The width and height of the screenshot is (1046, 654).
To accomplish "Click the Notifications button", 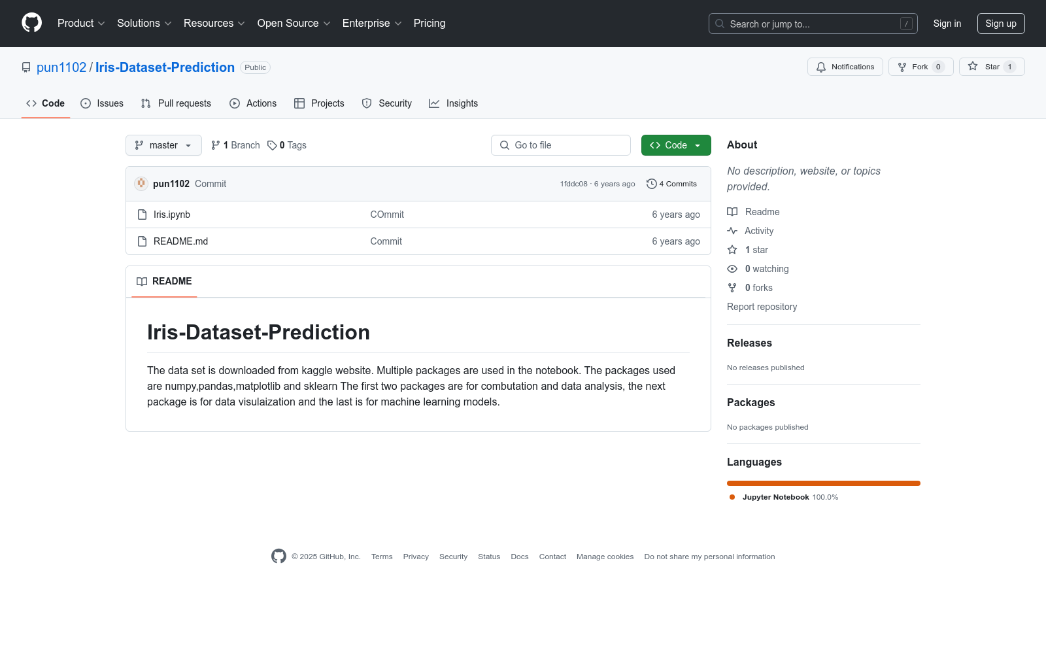I will tap(845, 67).
